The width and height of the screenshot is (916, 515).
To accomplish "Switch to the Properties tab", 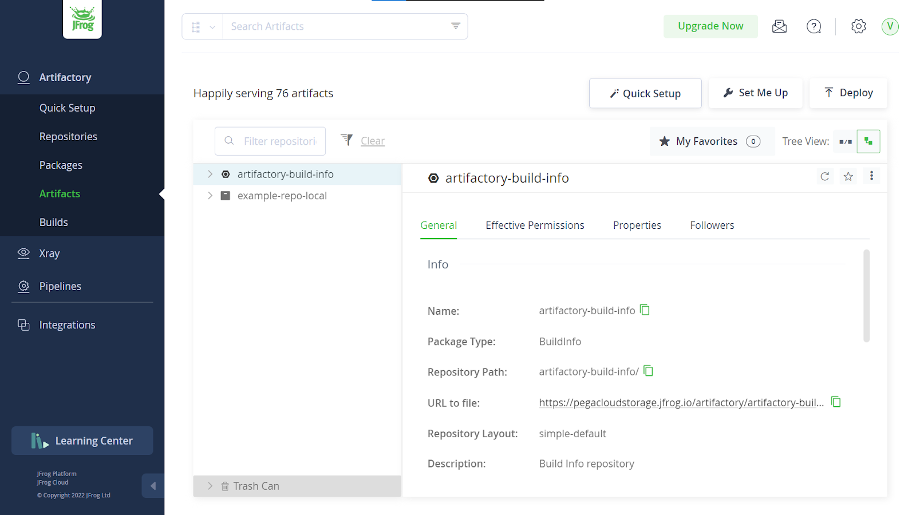I will (x=637, y=225).
